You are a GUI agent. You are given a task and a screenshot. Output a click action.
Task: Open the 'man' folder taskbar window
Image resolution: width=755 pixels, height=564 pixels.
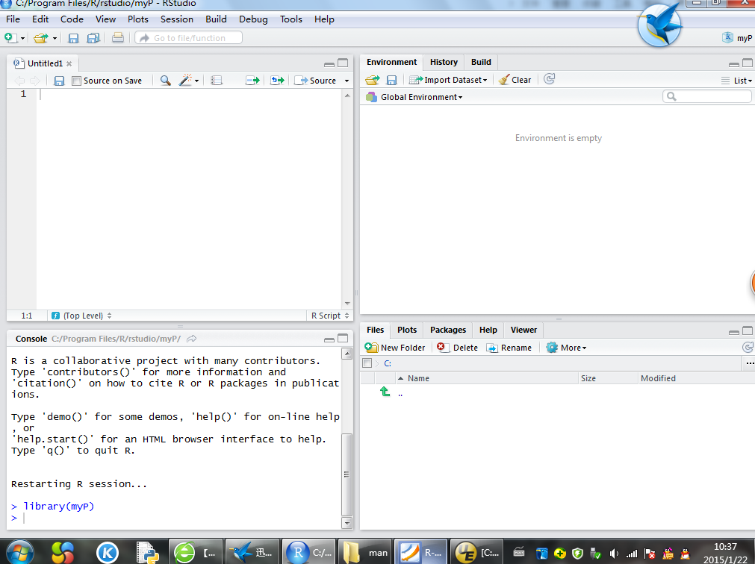click(x=365, y=553)
